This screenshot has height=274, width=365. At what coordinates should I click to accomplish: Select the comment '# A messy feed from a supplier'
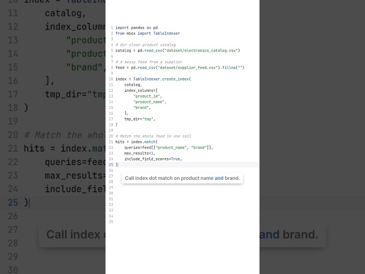tap(149, 62)
